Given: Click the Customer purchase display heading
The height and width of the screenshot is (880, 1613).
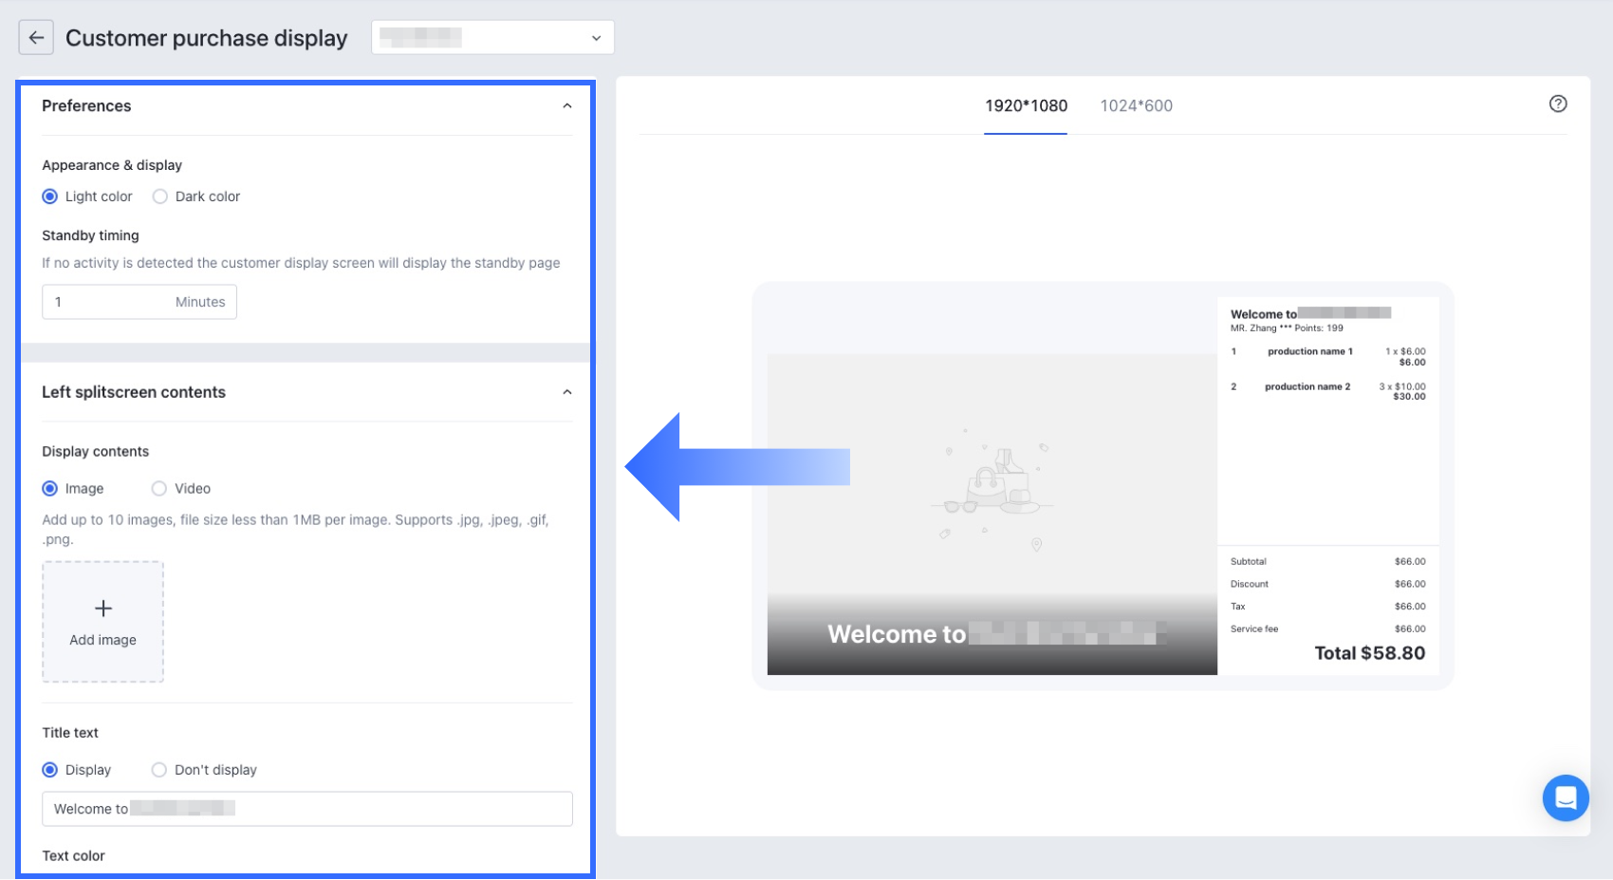Looking at the screenshot, I should [x=207, y=38].
